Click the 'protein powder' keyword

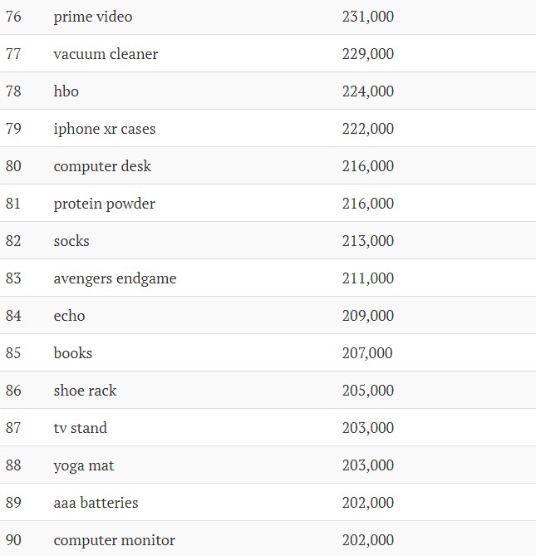pos(104,204)
